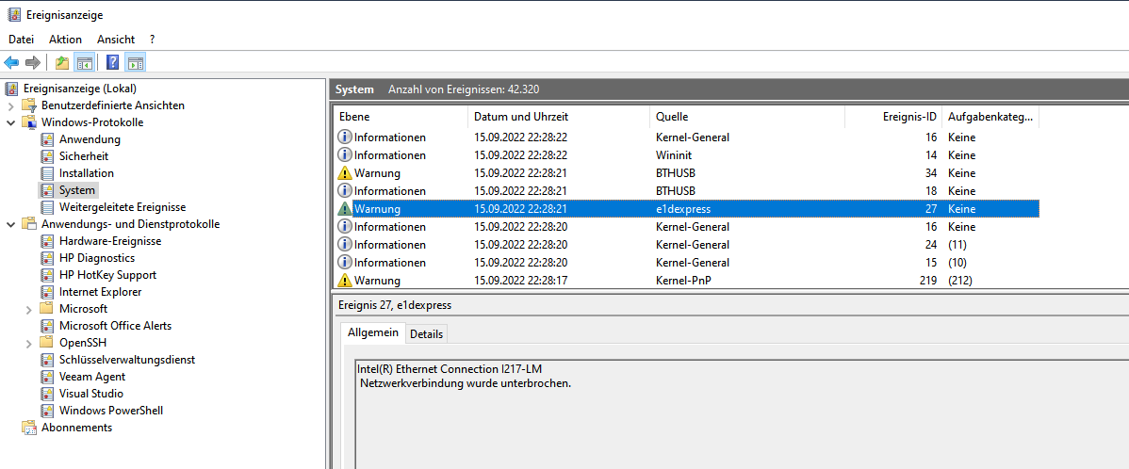Click the Installation log icon
The width and height of the screenshot is (1129, 469).
[47, 173]
